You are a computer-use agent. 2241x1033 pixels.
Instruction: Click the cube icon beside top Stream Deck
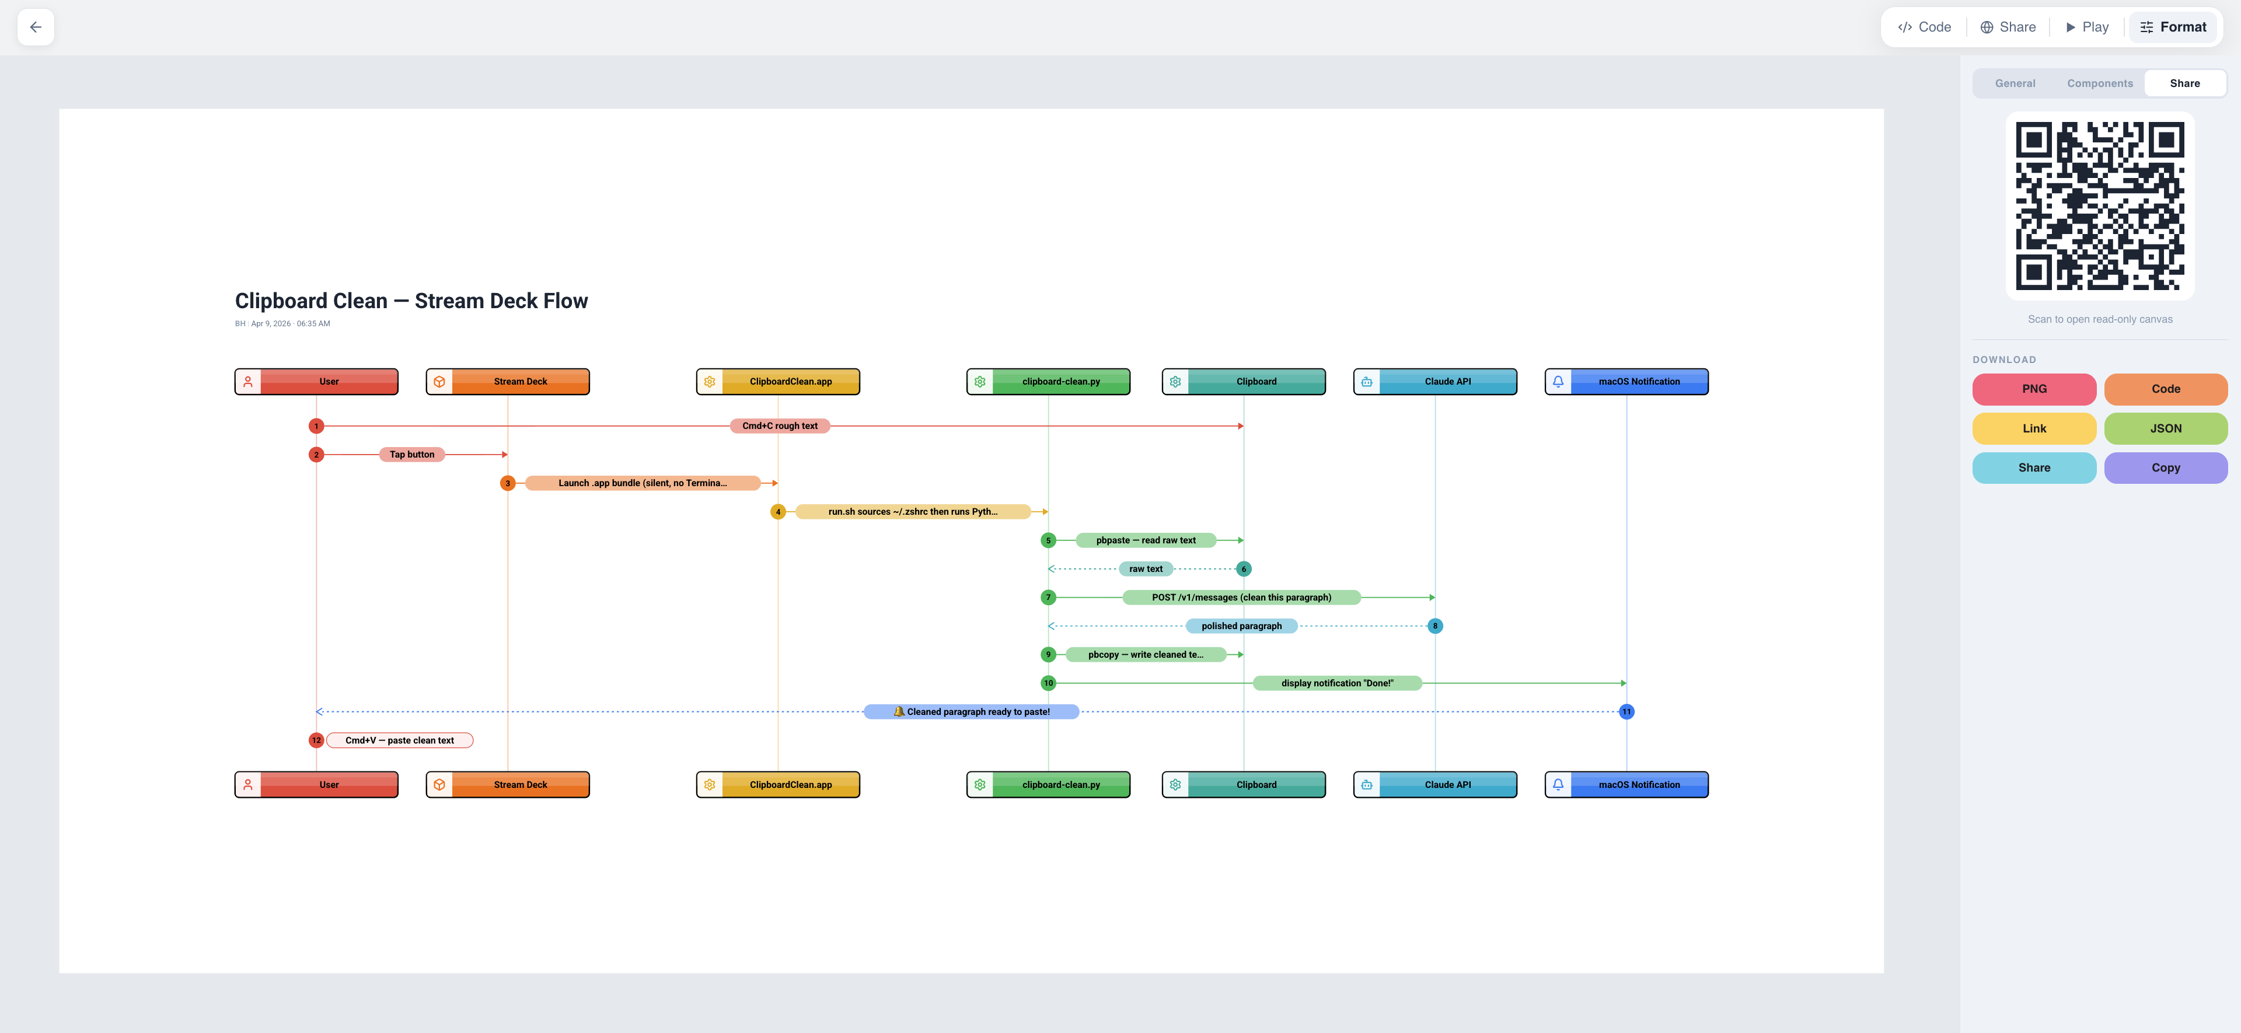[439, 381]
